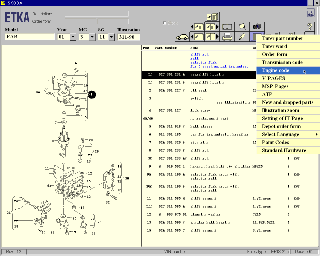The height and width of the screenshot is (256, 320).
Task: Open the MG dropdown arrow
Action: click(x=92, y=37)
